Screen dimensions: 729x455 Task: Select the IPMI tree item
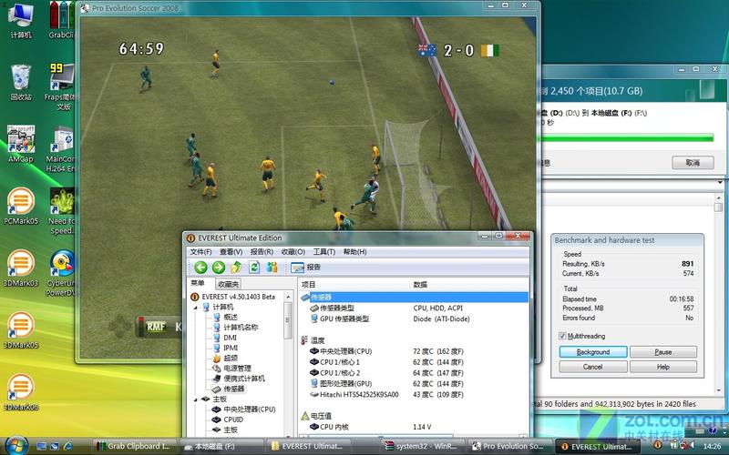(231, 348)
